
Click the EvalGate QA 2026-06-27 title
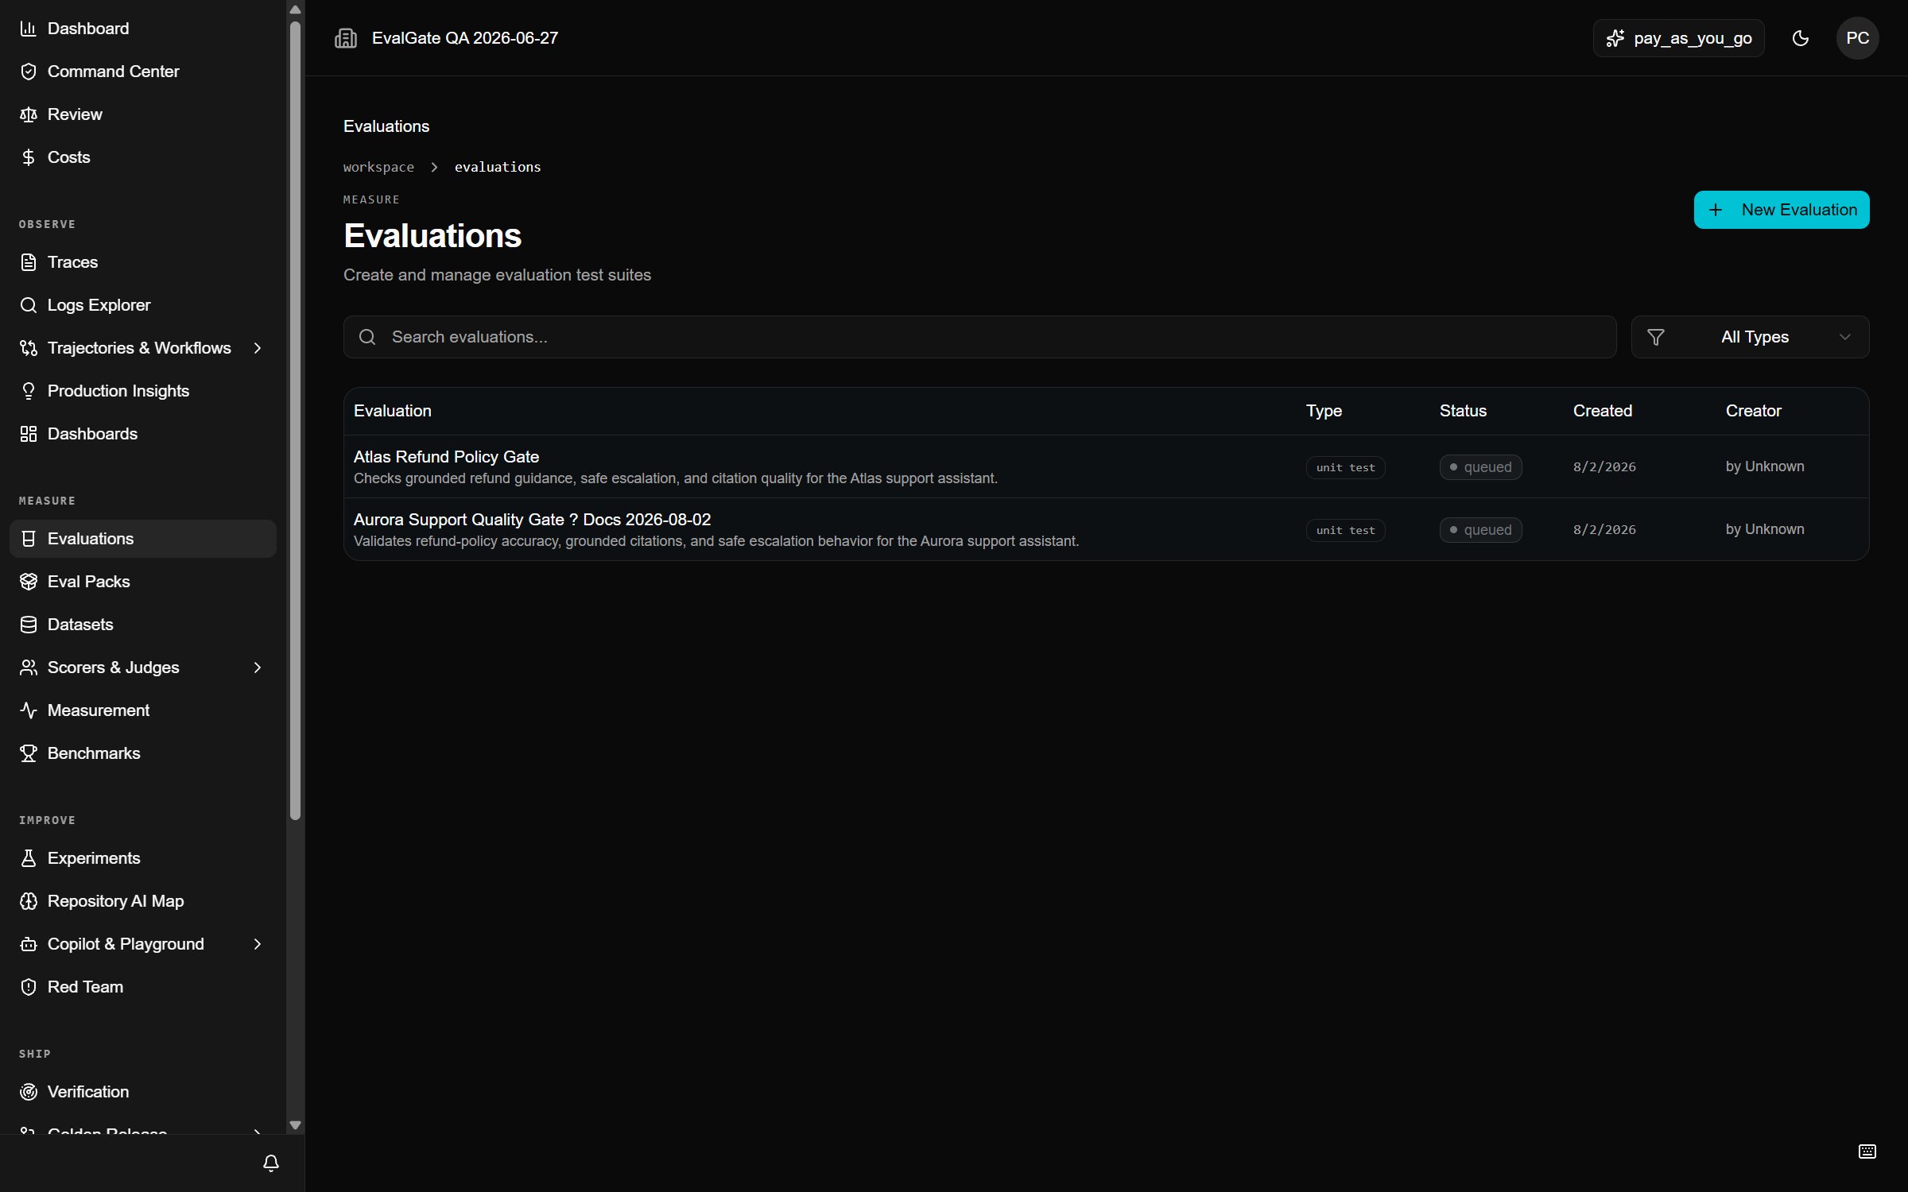465,38
